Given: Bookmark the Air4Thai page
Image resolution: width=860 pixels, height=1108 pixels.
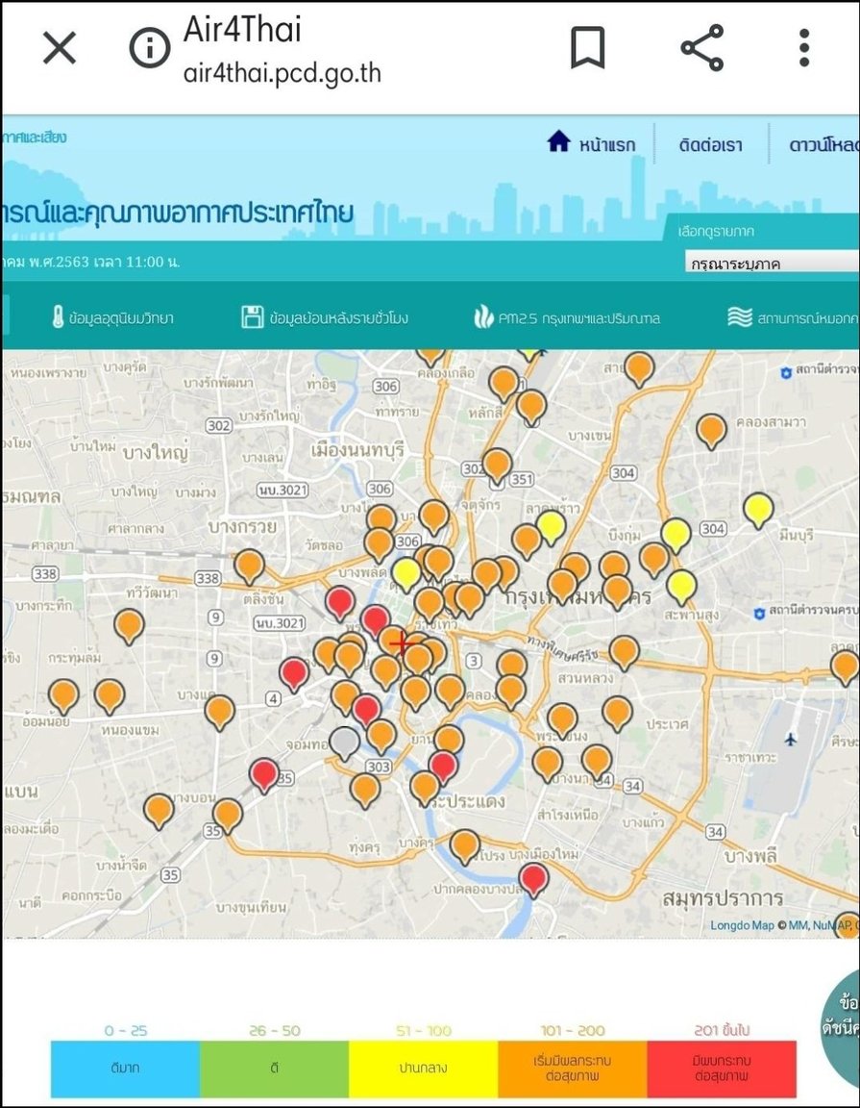Looking at the screenshot, I should [x=587, y=47].
